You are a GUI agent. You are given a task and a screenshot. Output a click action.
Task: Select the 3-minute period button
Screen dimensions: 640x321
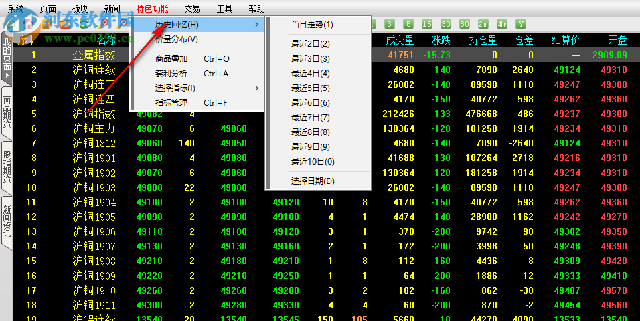point(390,24)
